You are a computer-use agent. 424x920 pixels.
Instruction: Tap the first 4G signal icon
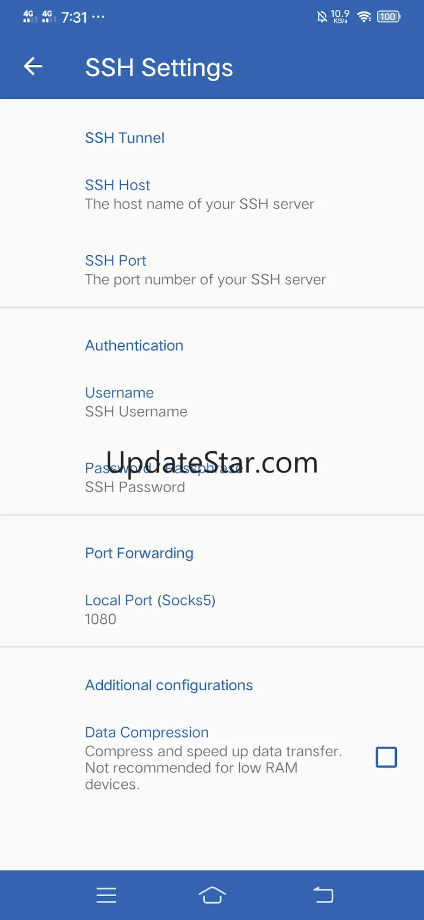pos(29,17)
